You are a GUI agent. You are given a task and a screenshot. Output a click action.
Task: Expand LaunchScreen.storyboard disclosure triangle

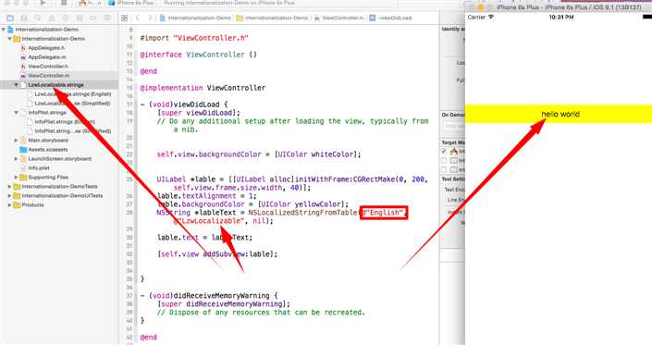click(x=17, y=159)
